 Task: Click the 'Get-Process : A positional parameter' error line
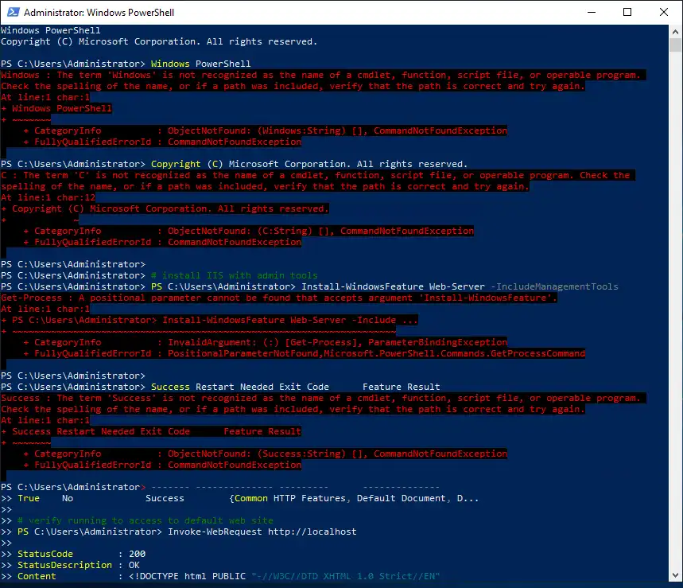click(x=279, y=298)
